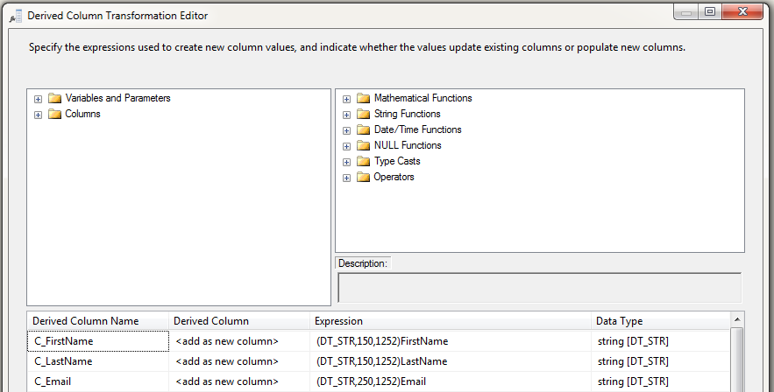
Task: Click the Columns folder icon
Action: (x=54, y=114)
